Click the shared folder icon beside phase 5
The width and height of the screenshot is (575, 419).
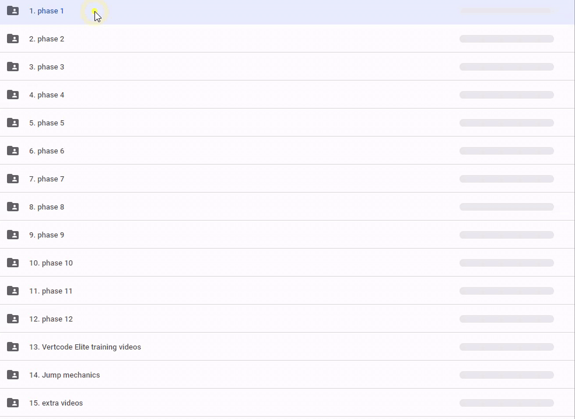(13, 123)
